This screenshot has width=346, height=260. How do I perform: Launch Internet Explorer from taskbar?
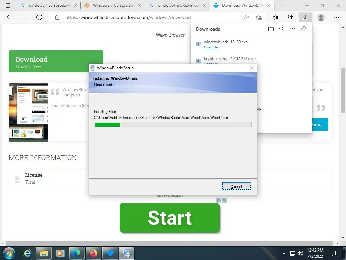click(27, 253)
